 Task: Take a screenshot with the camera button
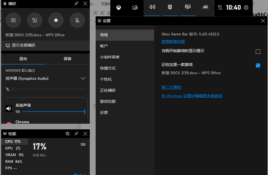point(13,20)
